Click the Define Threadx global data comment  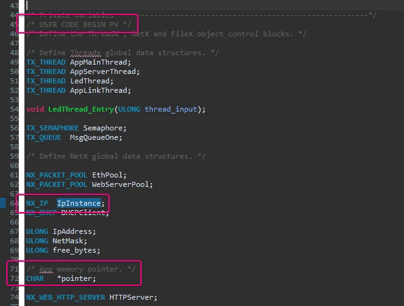123,53
